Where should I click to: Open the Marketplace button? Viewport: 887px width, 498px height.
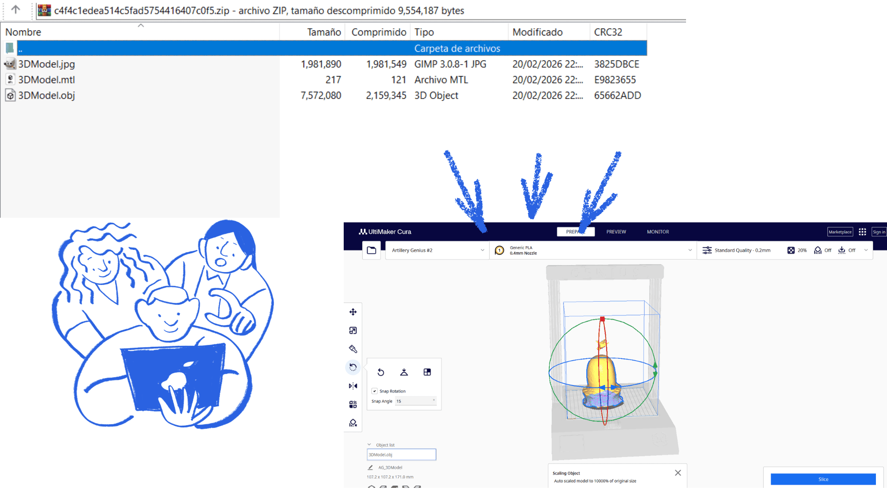coord(839,232)
